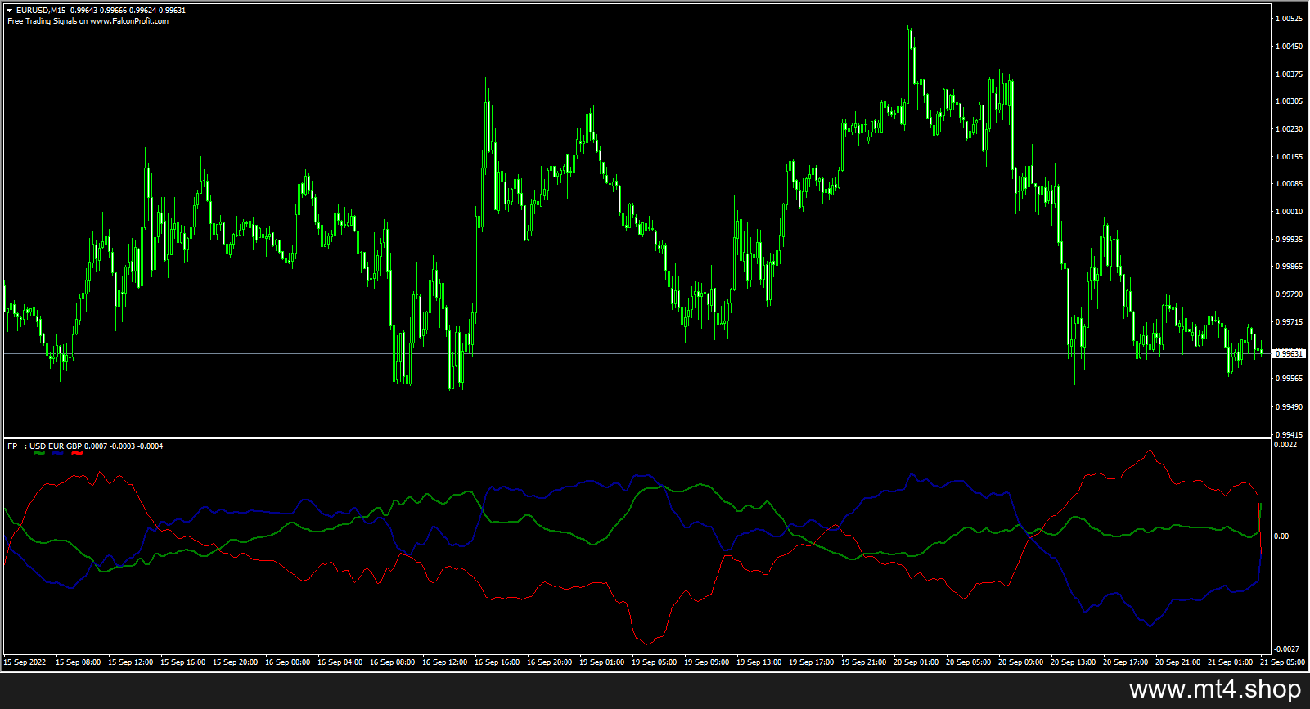Click the -0.0027 indicator scale value
The height and width of the screenshot is (709, 1310).
(1285, 649)
